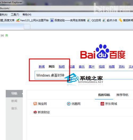This screenshot has height=140, width=133.
Task: Click the IE page icon beside QQ空间
Action: coord(89,20)
